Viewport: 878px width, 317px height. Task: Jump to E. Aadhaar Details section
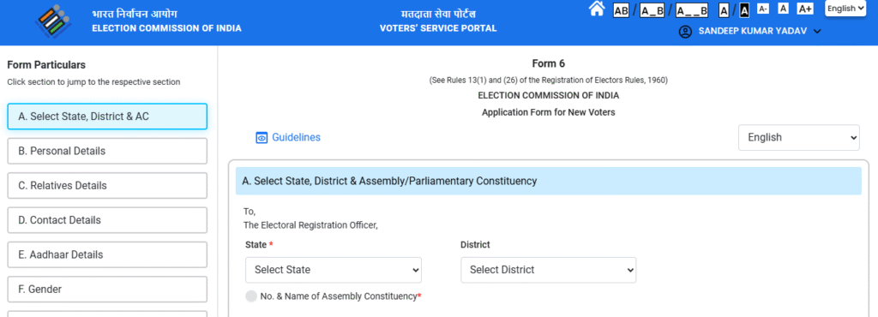(x=107, y=255)
